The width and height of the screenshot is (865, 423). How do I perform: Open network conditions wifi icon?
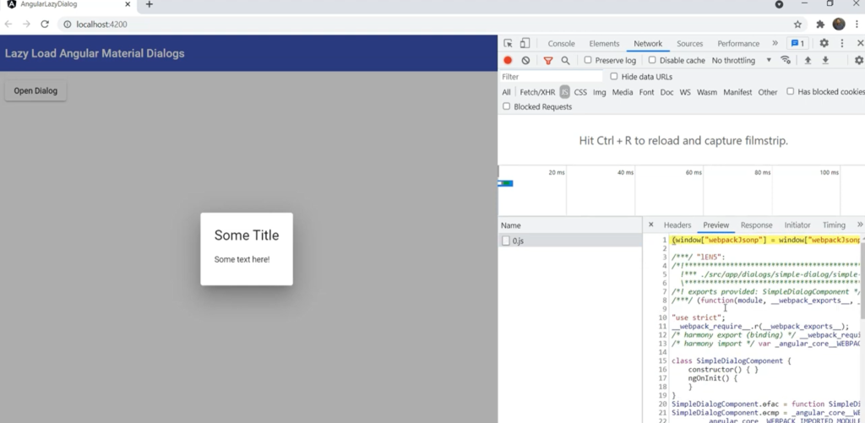coord(786,61)
